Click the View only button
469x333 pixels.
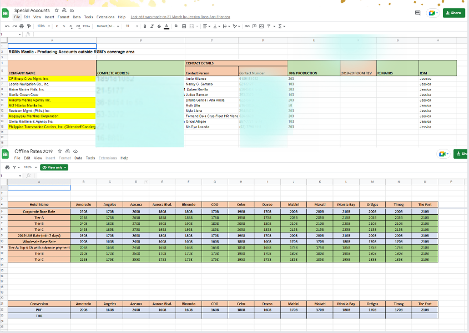(54, 168)
